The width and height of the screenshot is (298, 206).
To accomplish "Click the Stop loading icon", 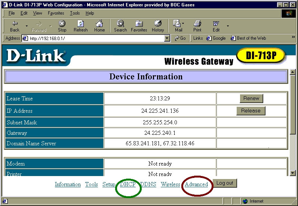I will click(x=62, y=24).
